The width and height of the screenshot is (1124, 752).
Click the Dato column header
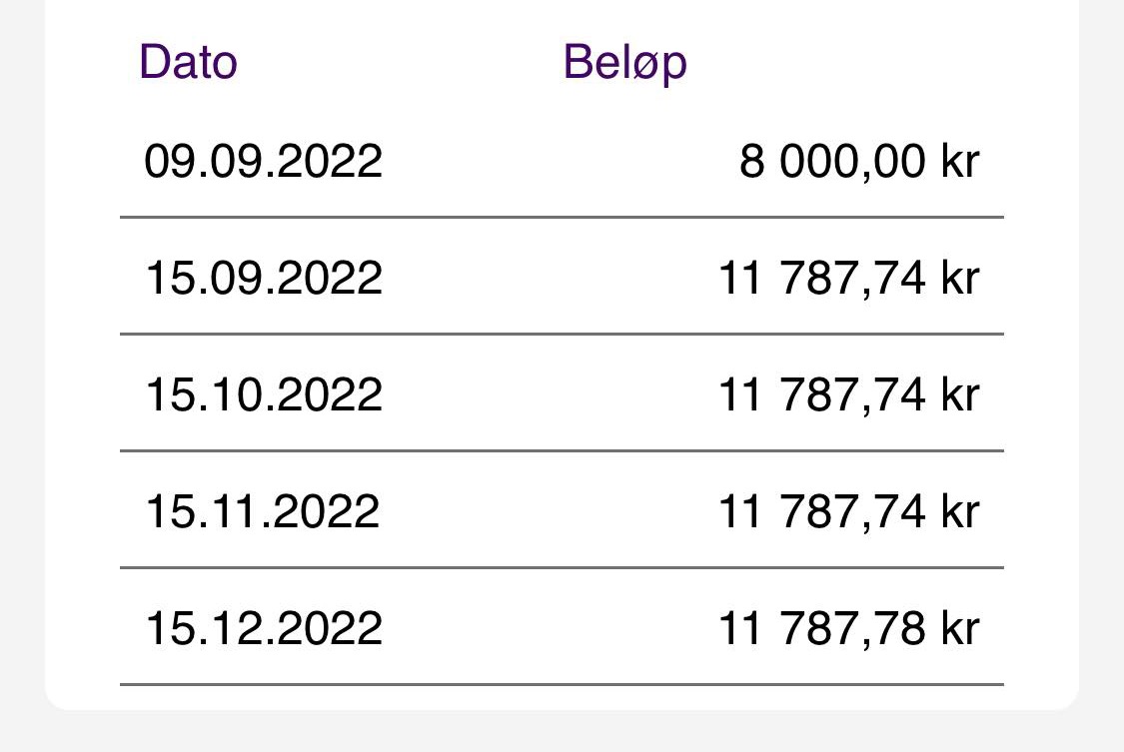188,62
